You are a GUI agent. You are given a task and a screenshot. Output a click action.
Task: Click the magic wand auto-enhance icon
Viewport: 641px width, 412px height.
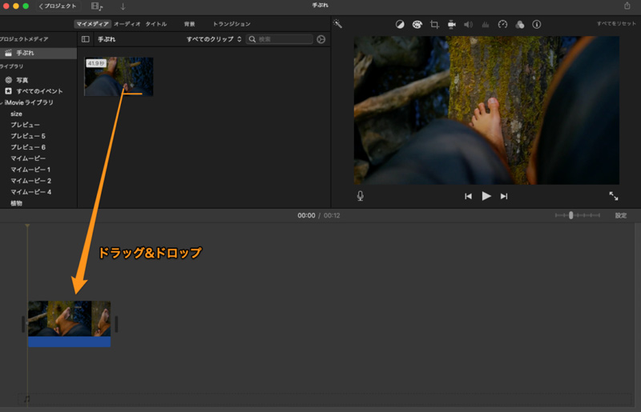pos(337,24)
